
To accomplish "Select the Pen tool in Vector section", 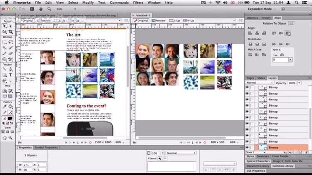I will pyautogui.click(x=10, y=69).
